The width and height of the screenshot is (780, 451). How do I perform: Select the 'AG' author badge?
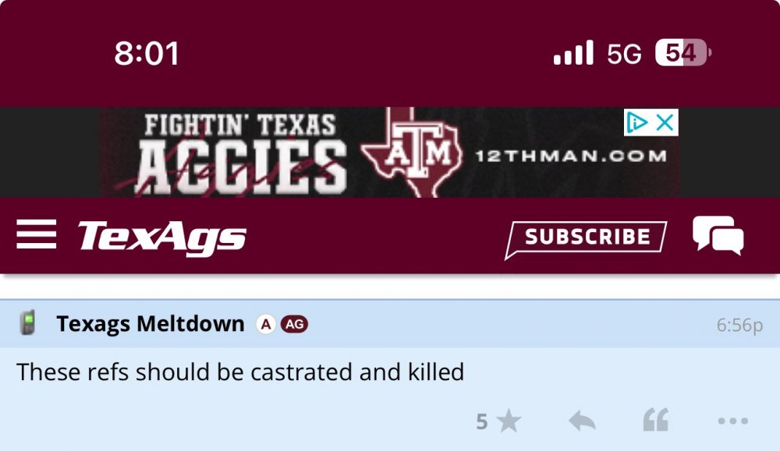(x=294, y=324)
